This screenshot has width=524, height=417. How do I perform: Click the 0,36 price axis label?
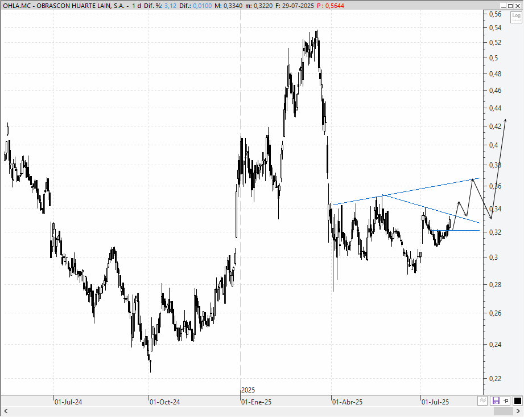coord(495,186)
